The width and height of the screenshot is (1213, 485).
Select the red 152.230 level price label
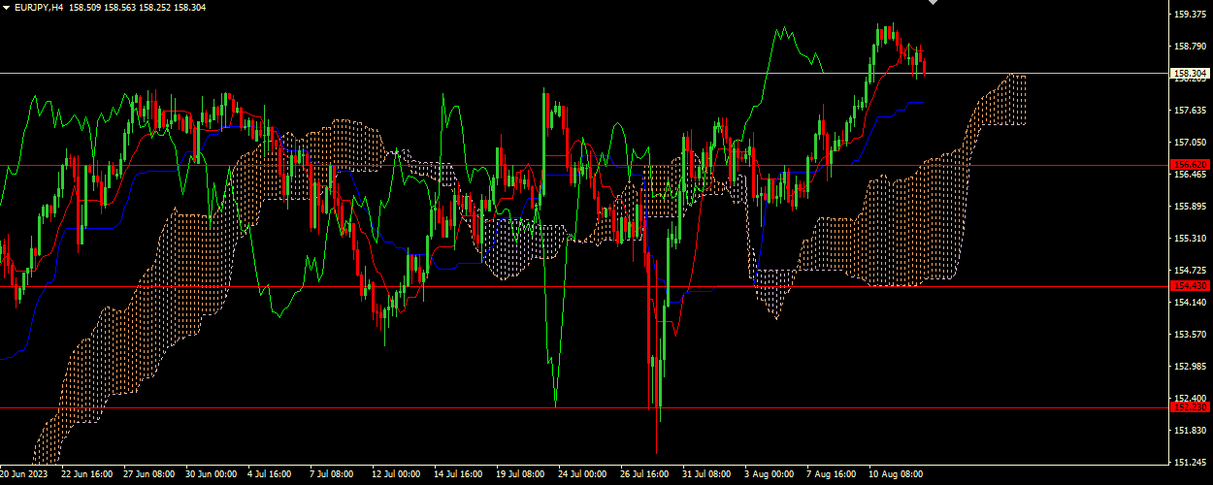tap(1191, 408)
